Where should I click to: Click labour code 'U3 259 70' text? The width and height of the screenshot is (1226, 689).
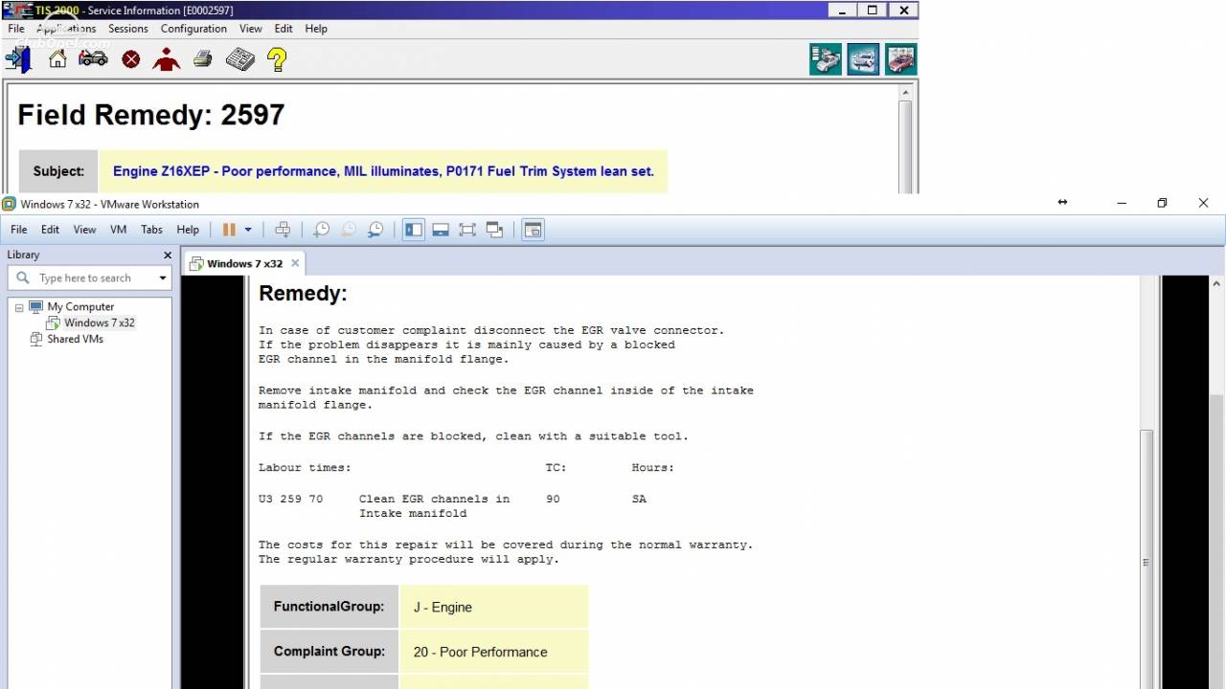[291, 499]
